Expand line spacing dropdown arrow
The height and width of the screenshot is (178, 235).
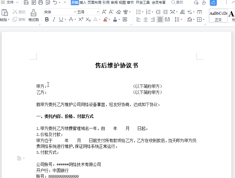181,20
